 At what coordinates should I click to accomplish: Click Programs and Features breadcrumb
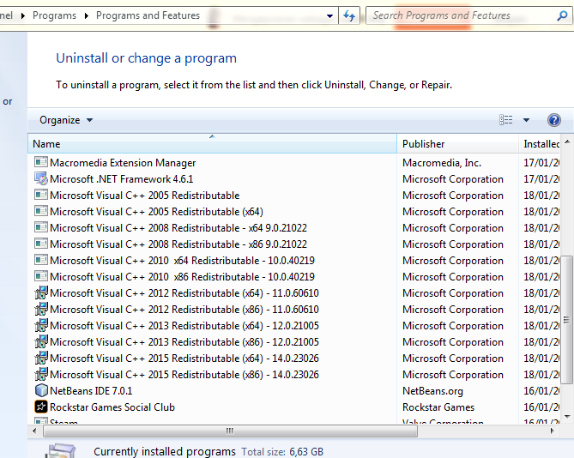[x=148, y=15]
